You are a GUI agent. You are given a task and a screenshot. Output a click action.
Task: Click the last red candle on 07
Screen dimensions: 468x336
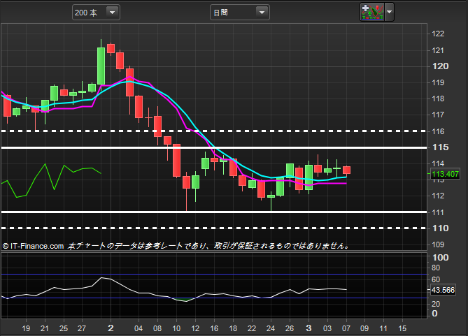(346, 170)
